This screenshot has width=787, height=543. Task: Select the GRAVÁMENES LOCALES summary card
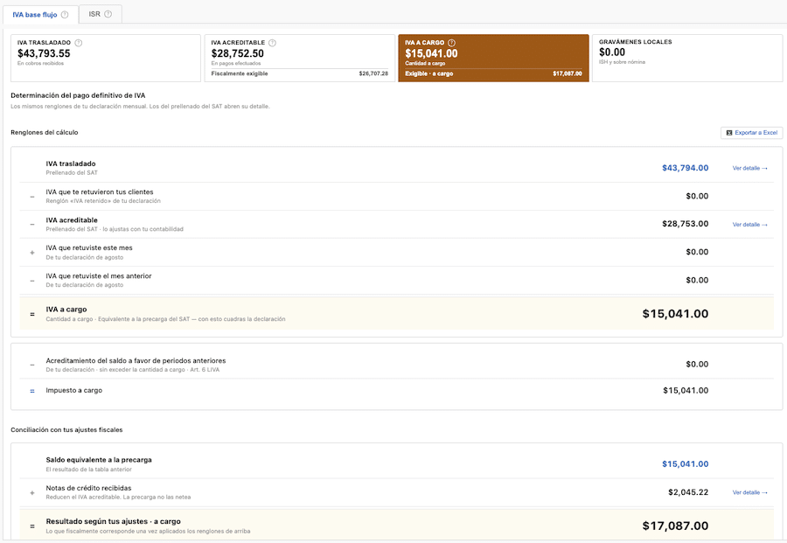[x=687, y=58]
